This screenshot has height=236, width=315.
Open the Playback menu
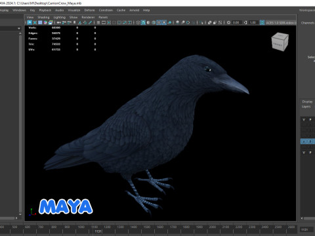pyautogui.click(x=45, y=10)
